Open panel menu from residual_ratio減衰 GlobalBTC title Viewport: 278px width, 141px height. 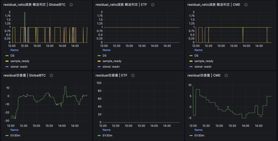pyautogui.click(x=35, y=5)
